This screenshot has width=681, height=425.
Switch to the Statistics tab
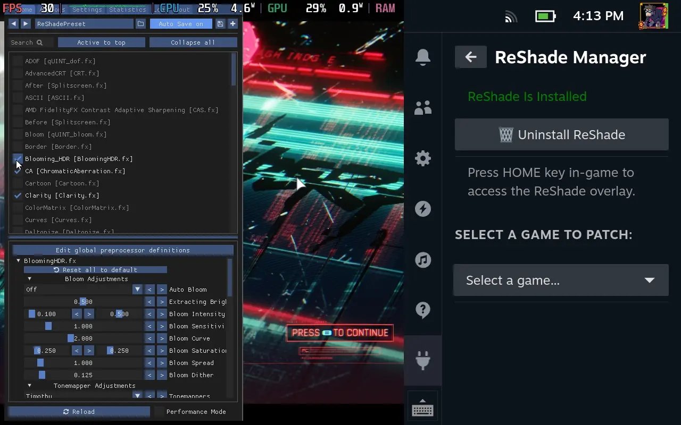tap(128, 10)
